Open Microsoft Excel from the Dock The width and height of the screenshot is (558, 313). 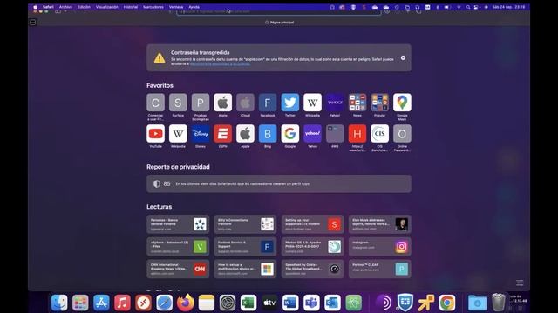(248, 303)
